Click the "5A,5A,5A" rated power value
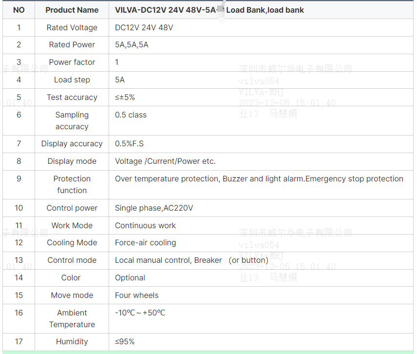The height and width of the screenshot is (354, 417). click(132, 45)
